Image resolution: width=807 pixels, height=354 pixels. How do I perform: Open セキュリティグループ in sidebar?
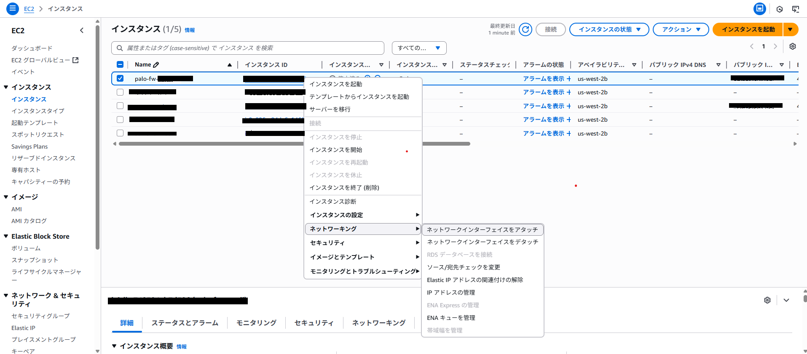(40, 316)
